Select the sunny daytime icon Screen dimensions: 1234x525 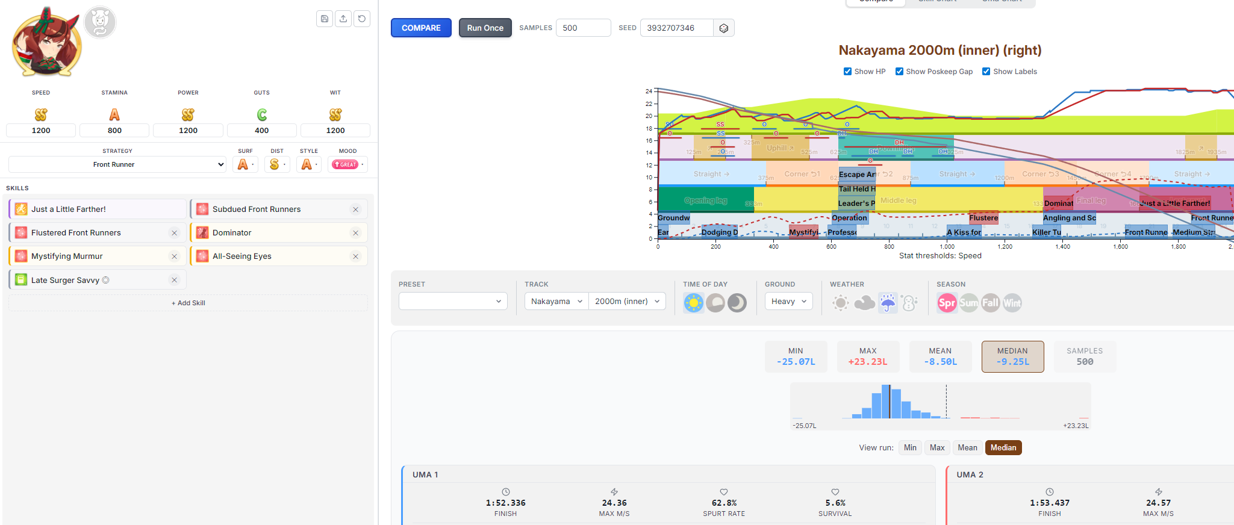(x=694, y=303)
